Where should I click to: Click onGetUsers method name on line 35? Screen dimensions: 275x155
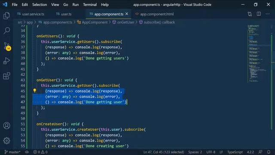pyautogui.click(x=47, y=36)
